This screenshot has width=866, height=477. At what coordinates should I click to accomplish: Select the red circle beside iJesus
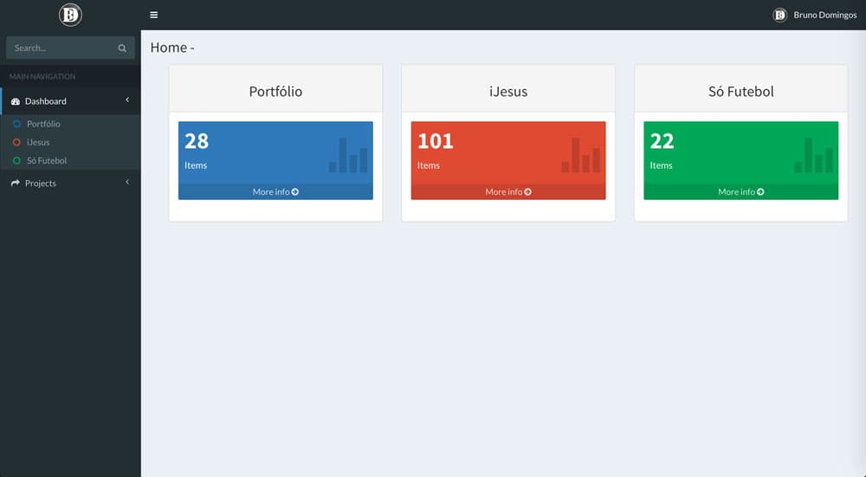16,142
